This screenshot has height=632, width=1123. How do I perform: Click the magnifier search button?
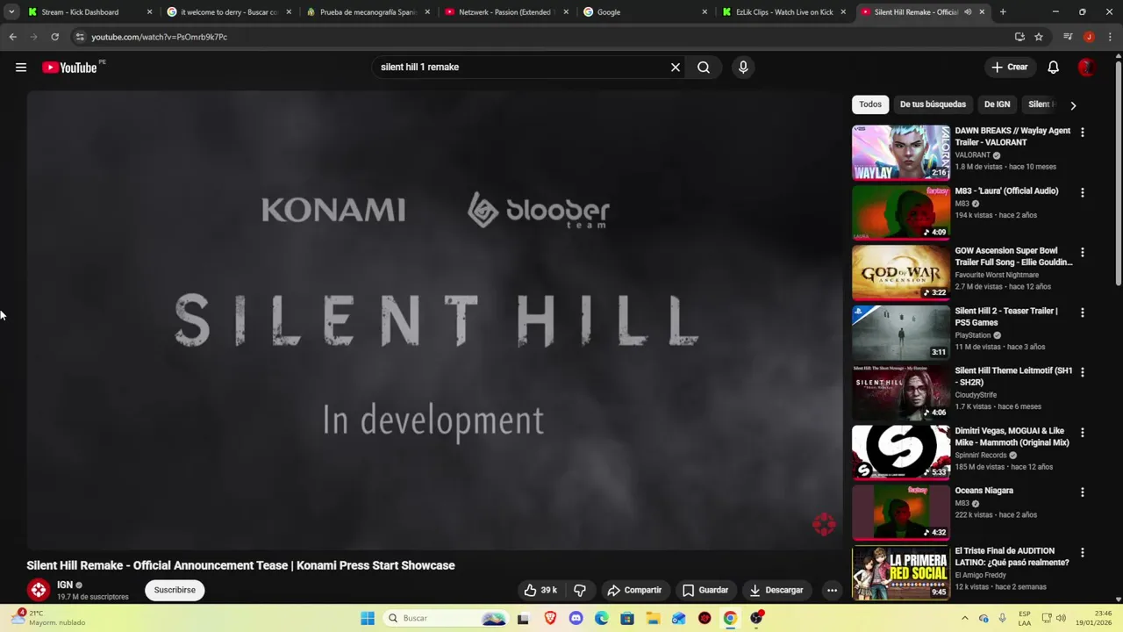(704, 67)
